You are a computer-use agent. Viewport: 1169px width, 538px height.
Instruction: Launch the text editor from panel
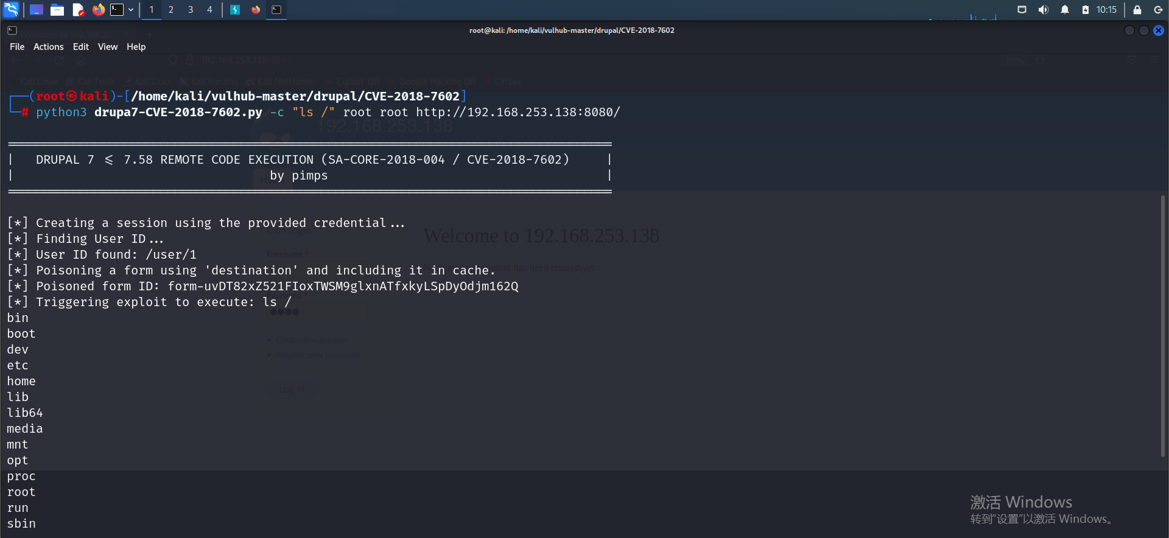click(x=78, y=10)
